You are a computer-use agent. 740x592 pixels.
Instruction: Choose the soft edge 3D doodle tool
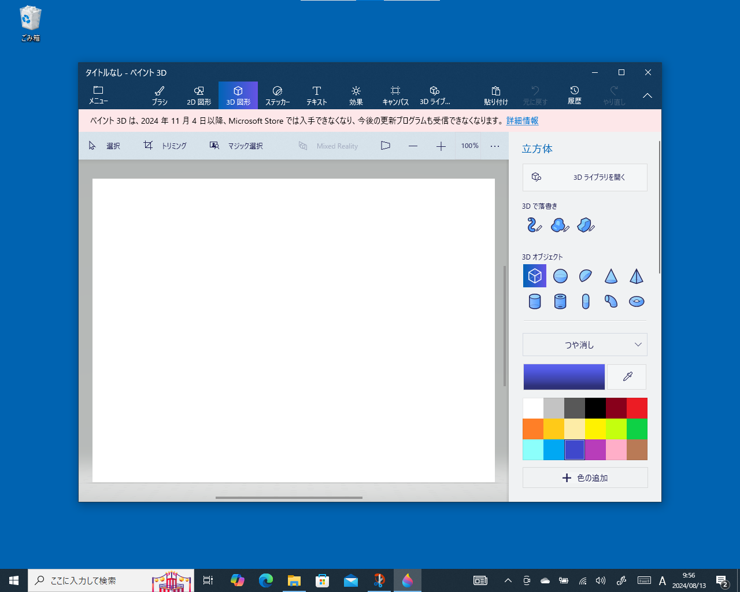point(560,225)
